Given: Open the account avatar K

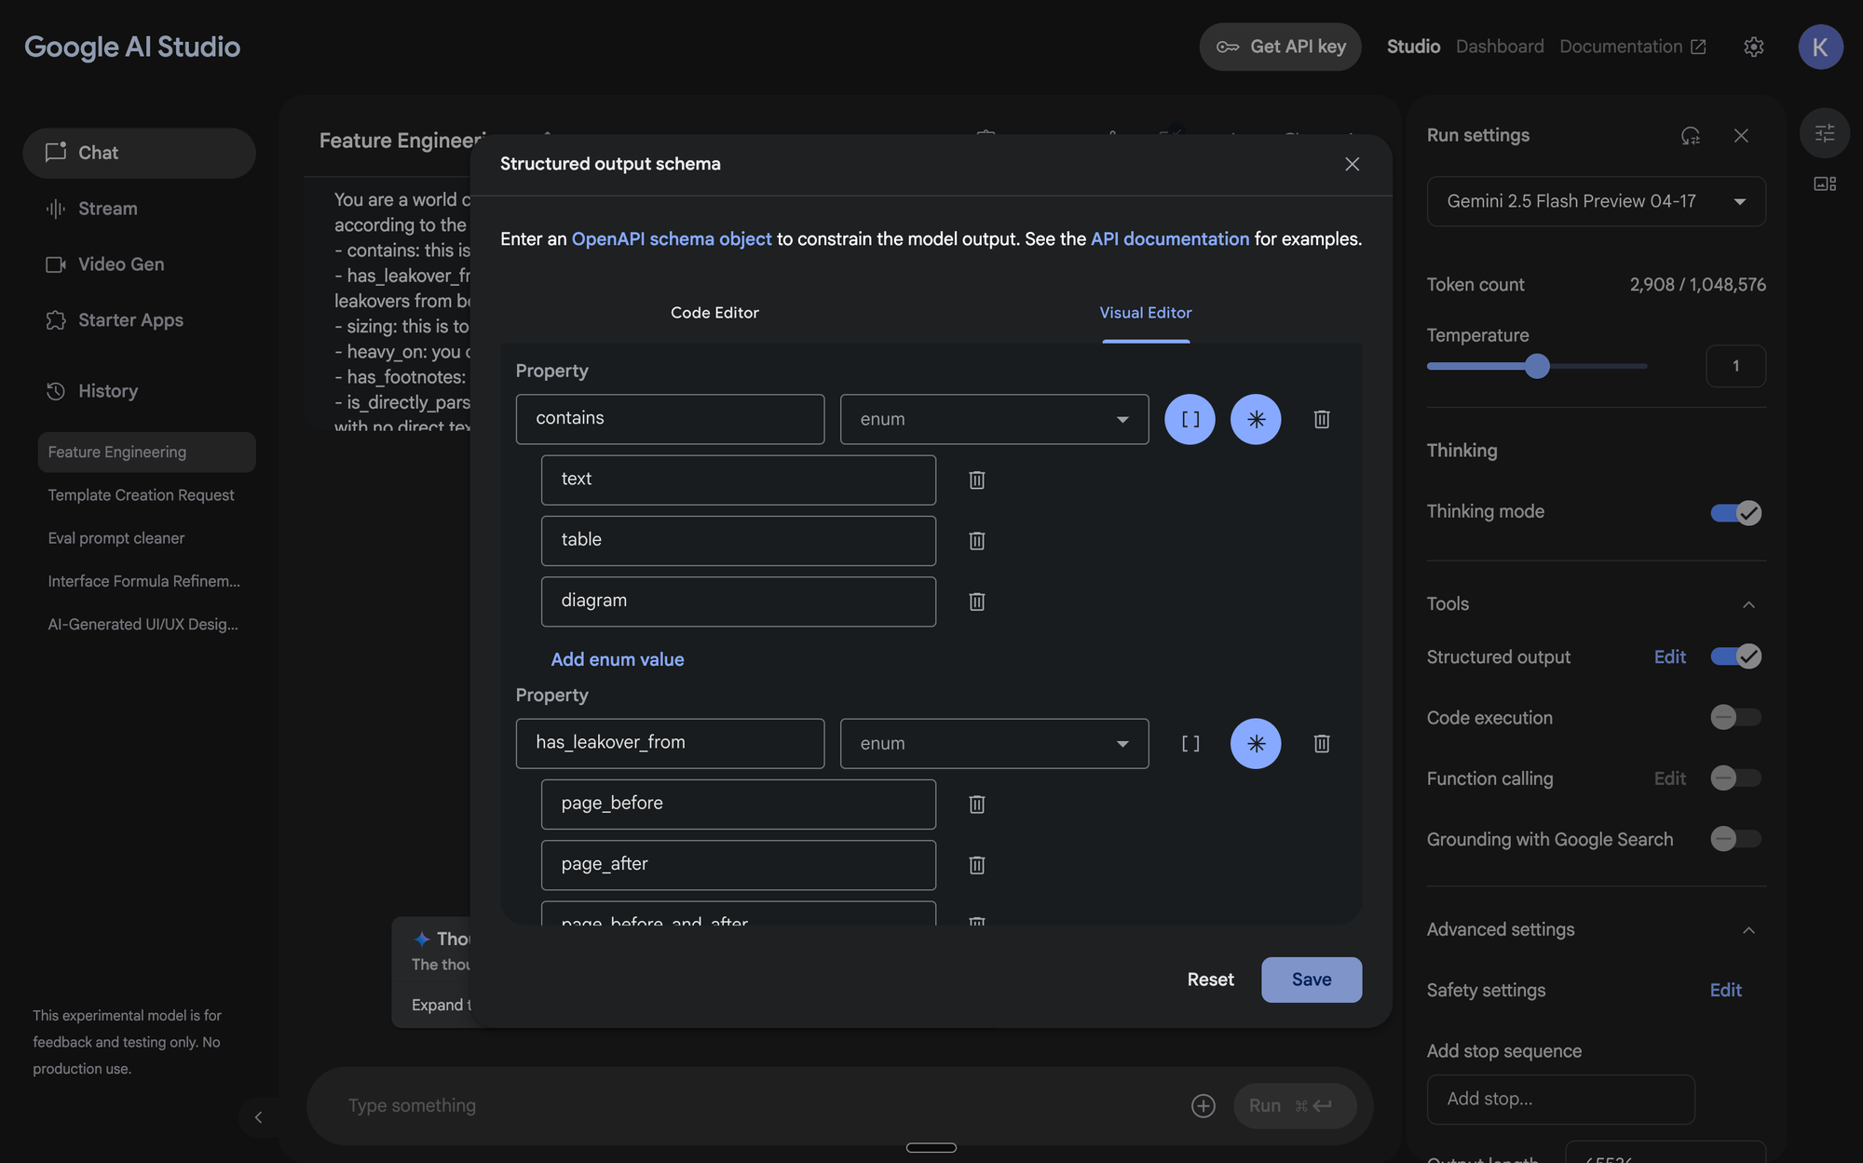Looking at the screenshot, I should [x=1820, y=47].
